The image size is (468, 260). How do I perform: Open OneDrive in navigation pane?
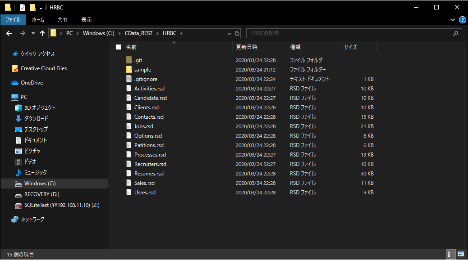(x=32, y=83)
